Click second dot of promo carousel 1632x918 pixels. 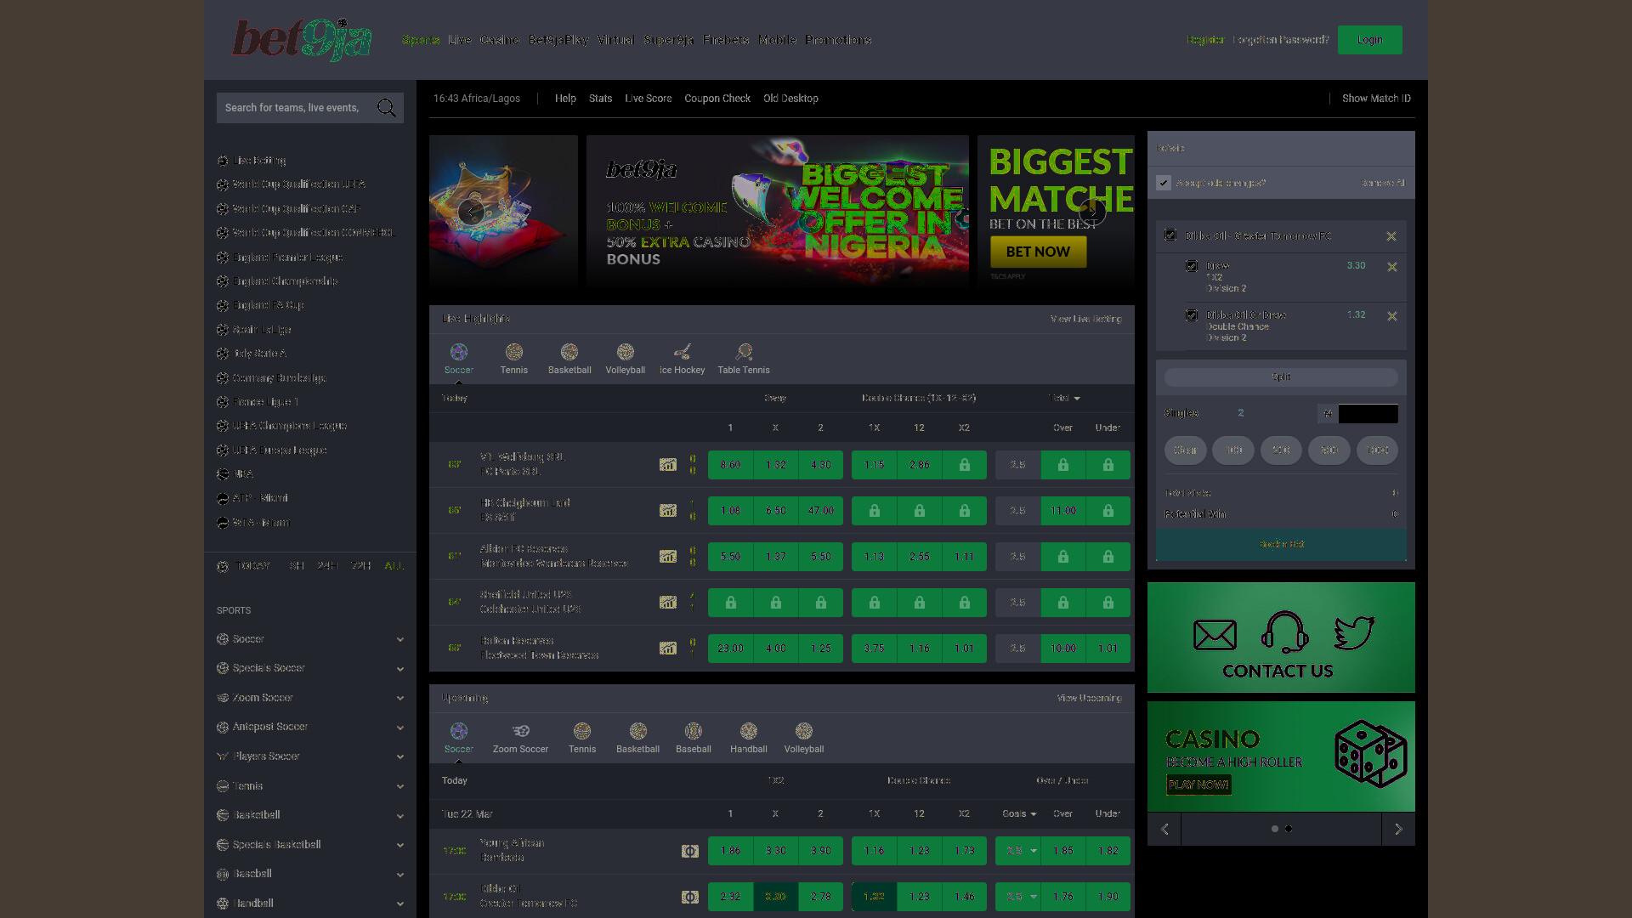[x=1289, y=829]
